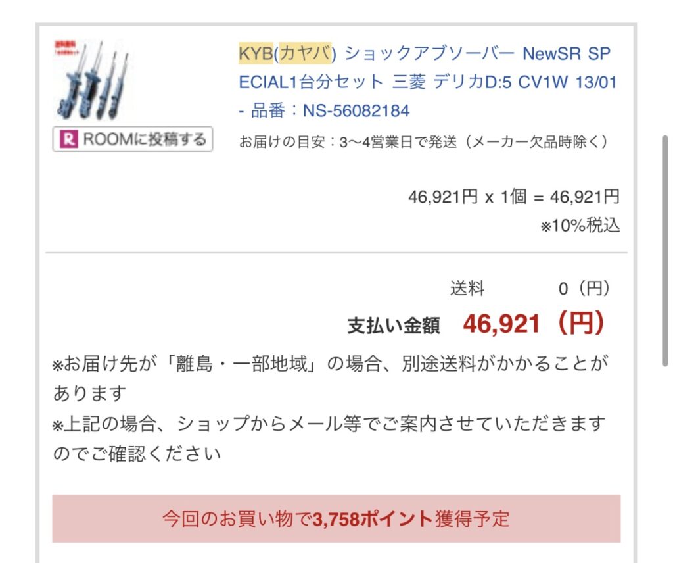Image resolution: width=673 pixels, height=563 pixels.
Task: Click the 3,758ポイント獲得予定 pink banner
Action: pos(336,519)
